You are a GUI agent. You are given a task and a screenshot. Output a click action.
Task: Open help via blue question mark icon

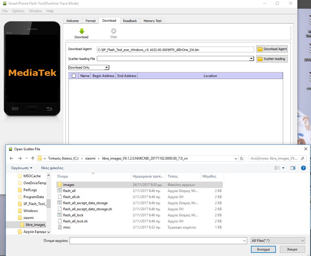[303, 168]
